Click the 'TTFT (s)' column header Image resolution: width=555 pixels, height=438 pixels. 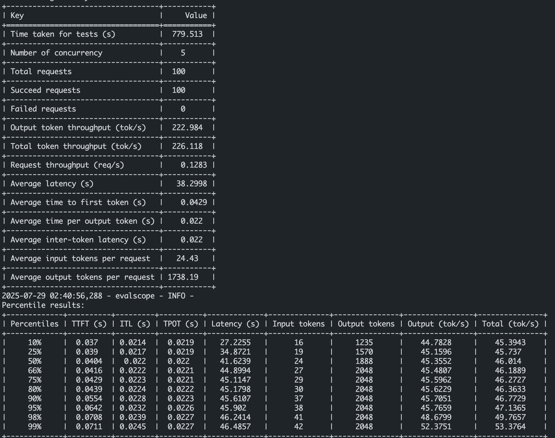pos(89,324)
